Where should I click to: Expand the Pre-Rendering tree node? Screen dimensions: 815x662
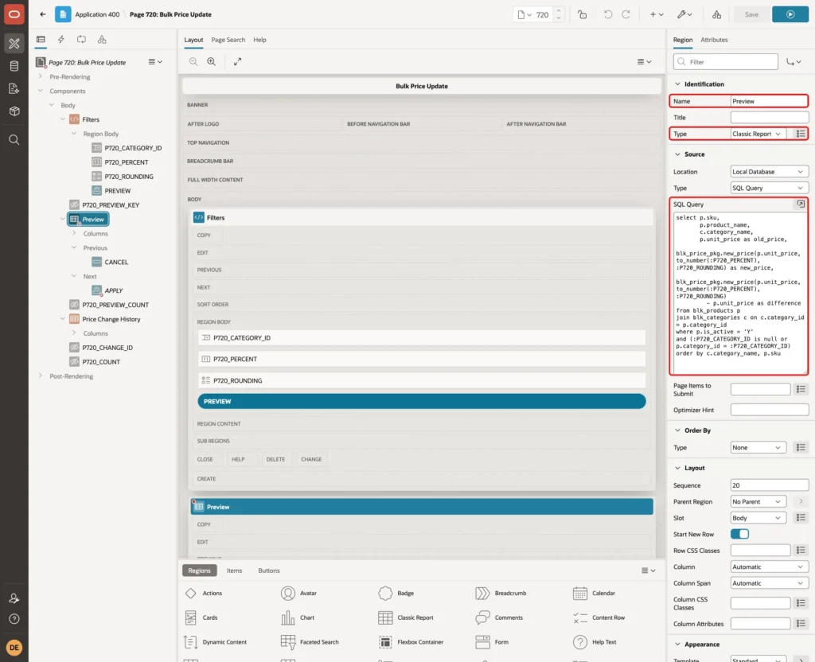click(41, 76)
